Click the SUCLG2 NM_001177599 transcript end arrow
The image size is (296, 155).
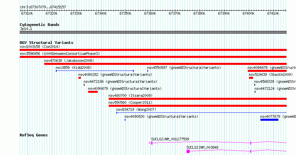click(x=150, y=143)
